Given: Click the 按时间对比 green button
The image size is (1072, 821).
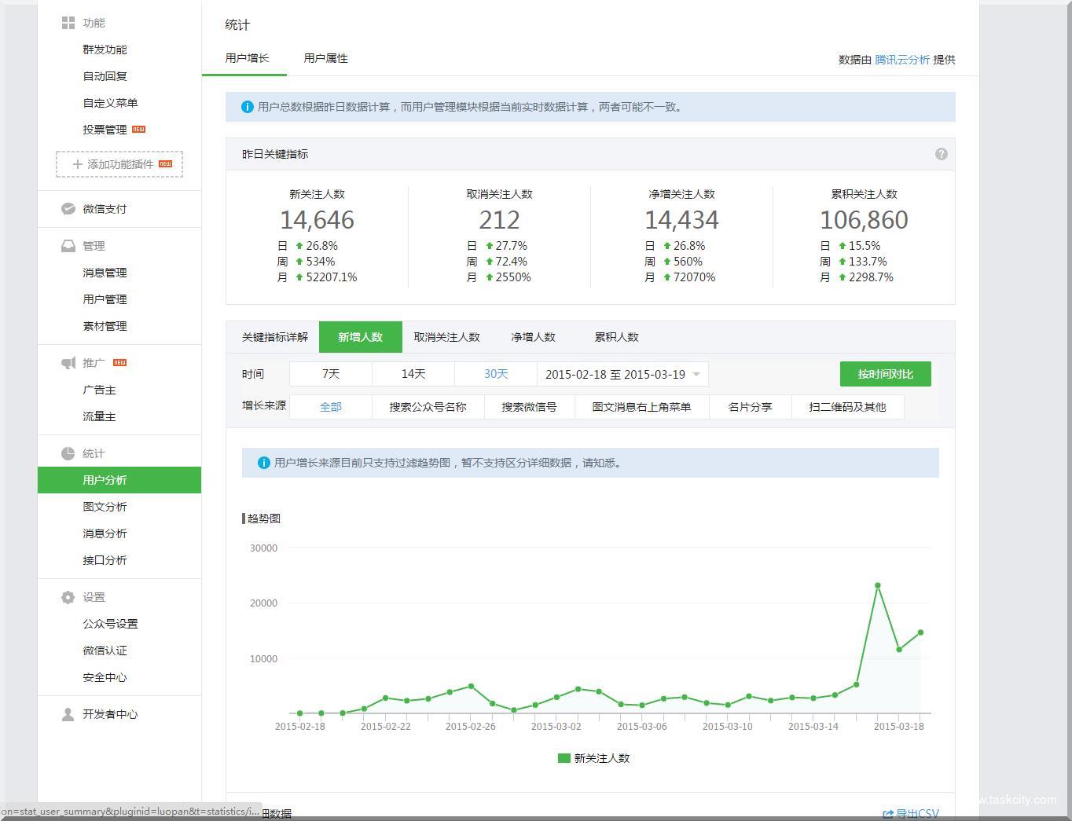Looking at the screenshot, I should (x=885, y=374).
